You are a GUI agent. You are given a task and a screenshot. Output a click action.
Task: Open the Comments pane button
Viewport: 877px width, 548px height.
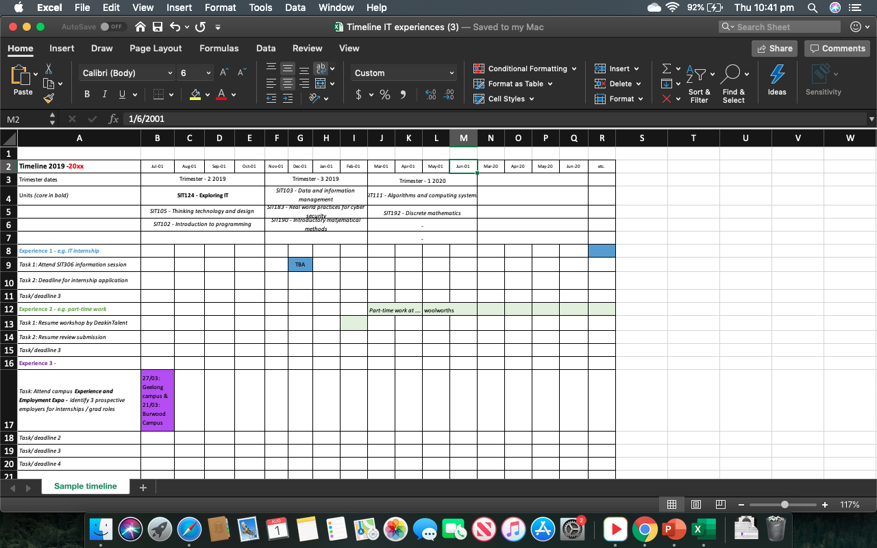(x=837, y=48)
